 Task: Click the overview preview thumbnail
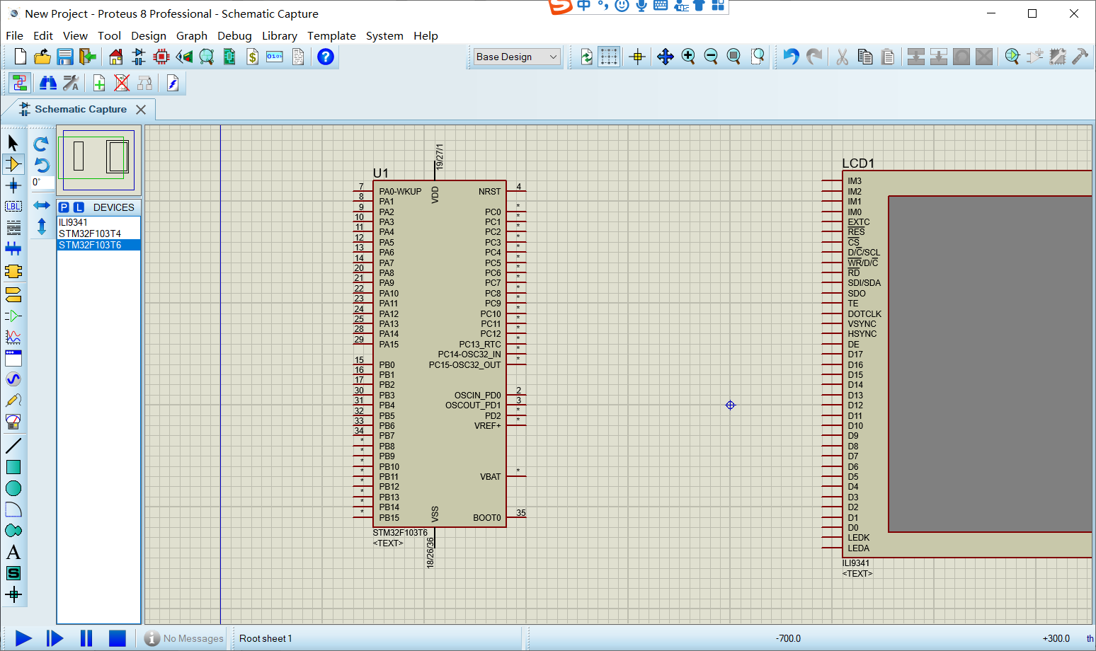98,160
